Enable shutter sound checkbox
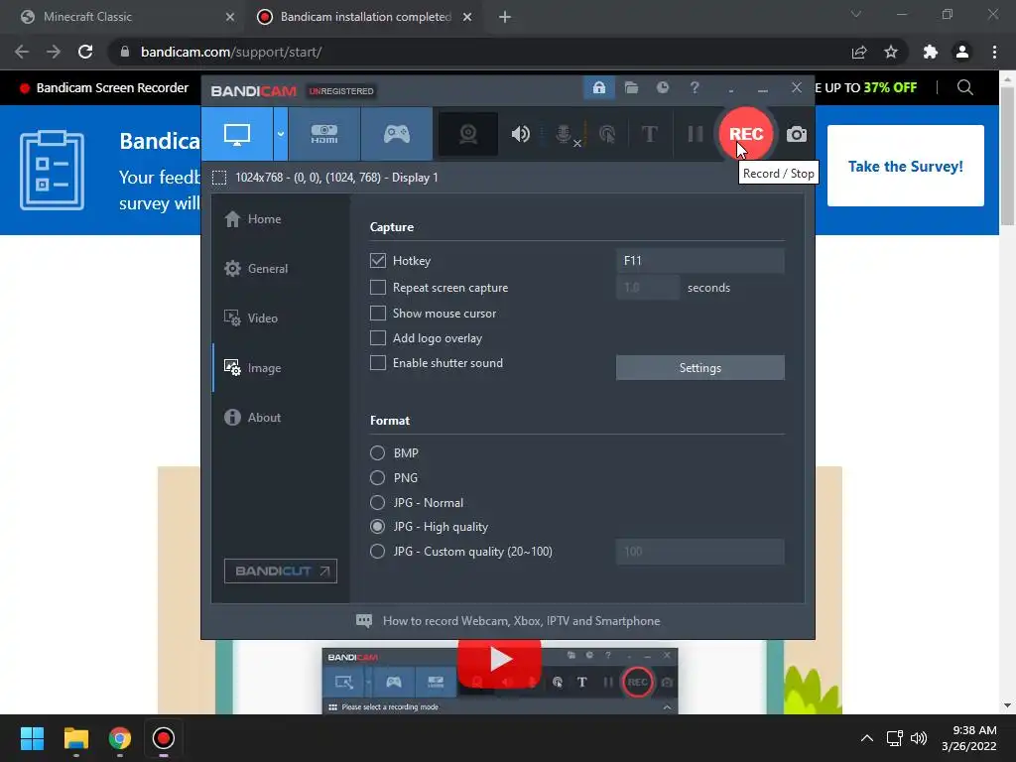 [378, 363]
